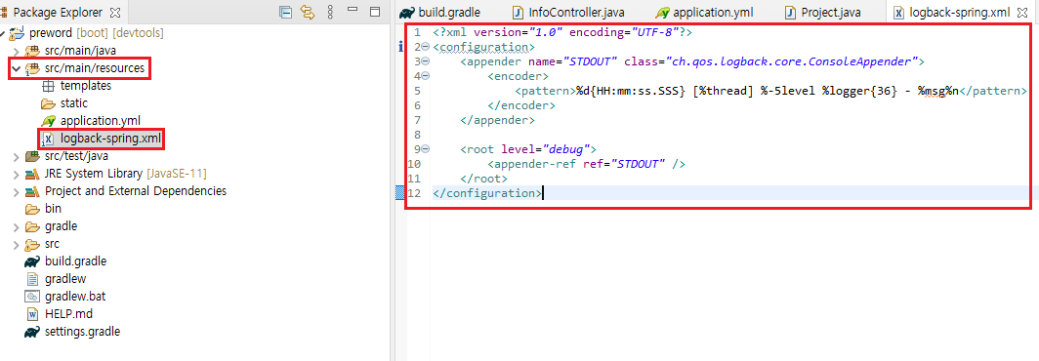Select bin folder label
Image resolution: width=1039 pixels, height=361 pixels.
point(53,209)
